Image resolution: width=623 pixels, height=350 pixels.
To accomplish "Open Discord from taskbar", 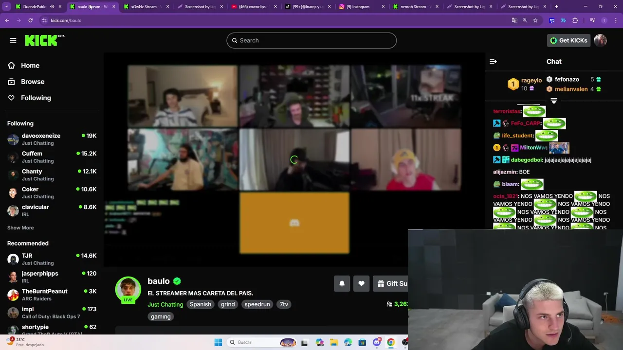I will (x=377, y=342).
